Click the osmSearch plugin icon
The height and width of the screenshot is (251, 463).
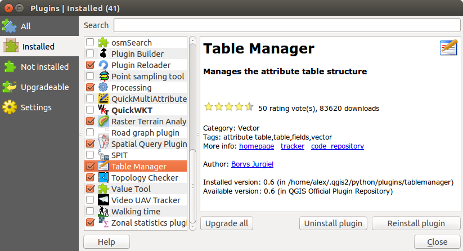click(103, 43)
